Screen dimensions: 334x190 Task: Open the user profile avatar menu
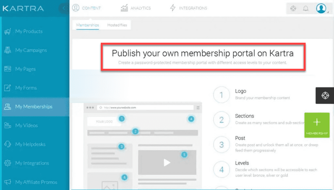(321, 8)
